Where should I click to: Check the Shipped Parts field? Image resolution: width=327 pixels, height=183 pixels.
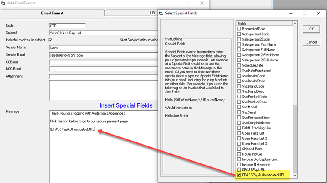(239, 149)
